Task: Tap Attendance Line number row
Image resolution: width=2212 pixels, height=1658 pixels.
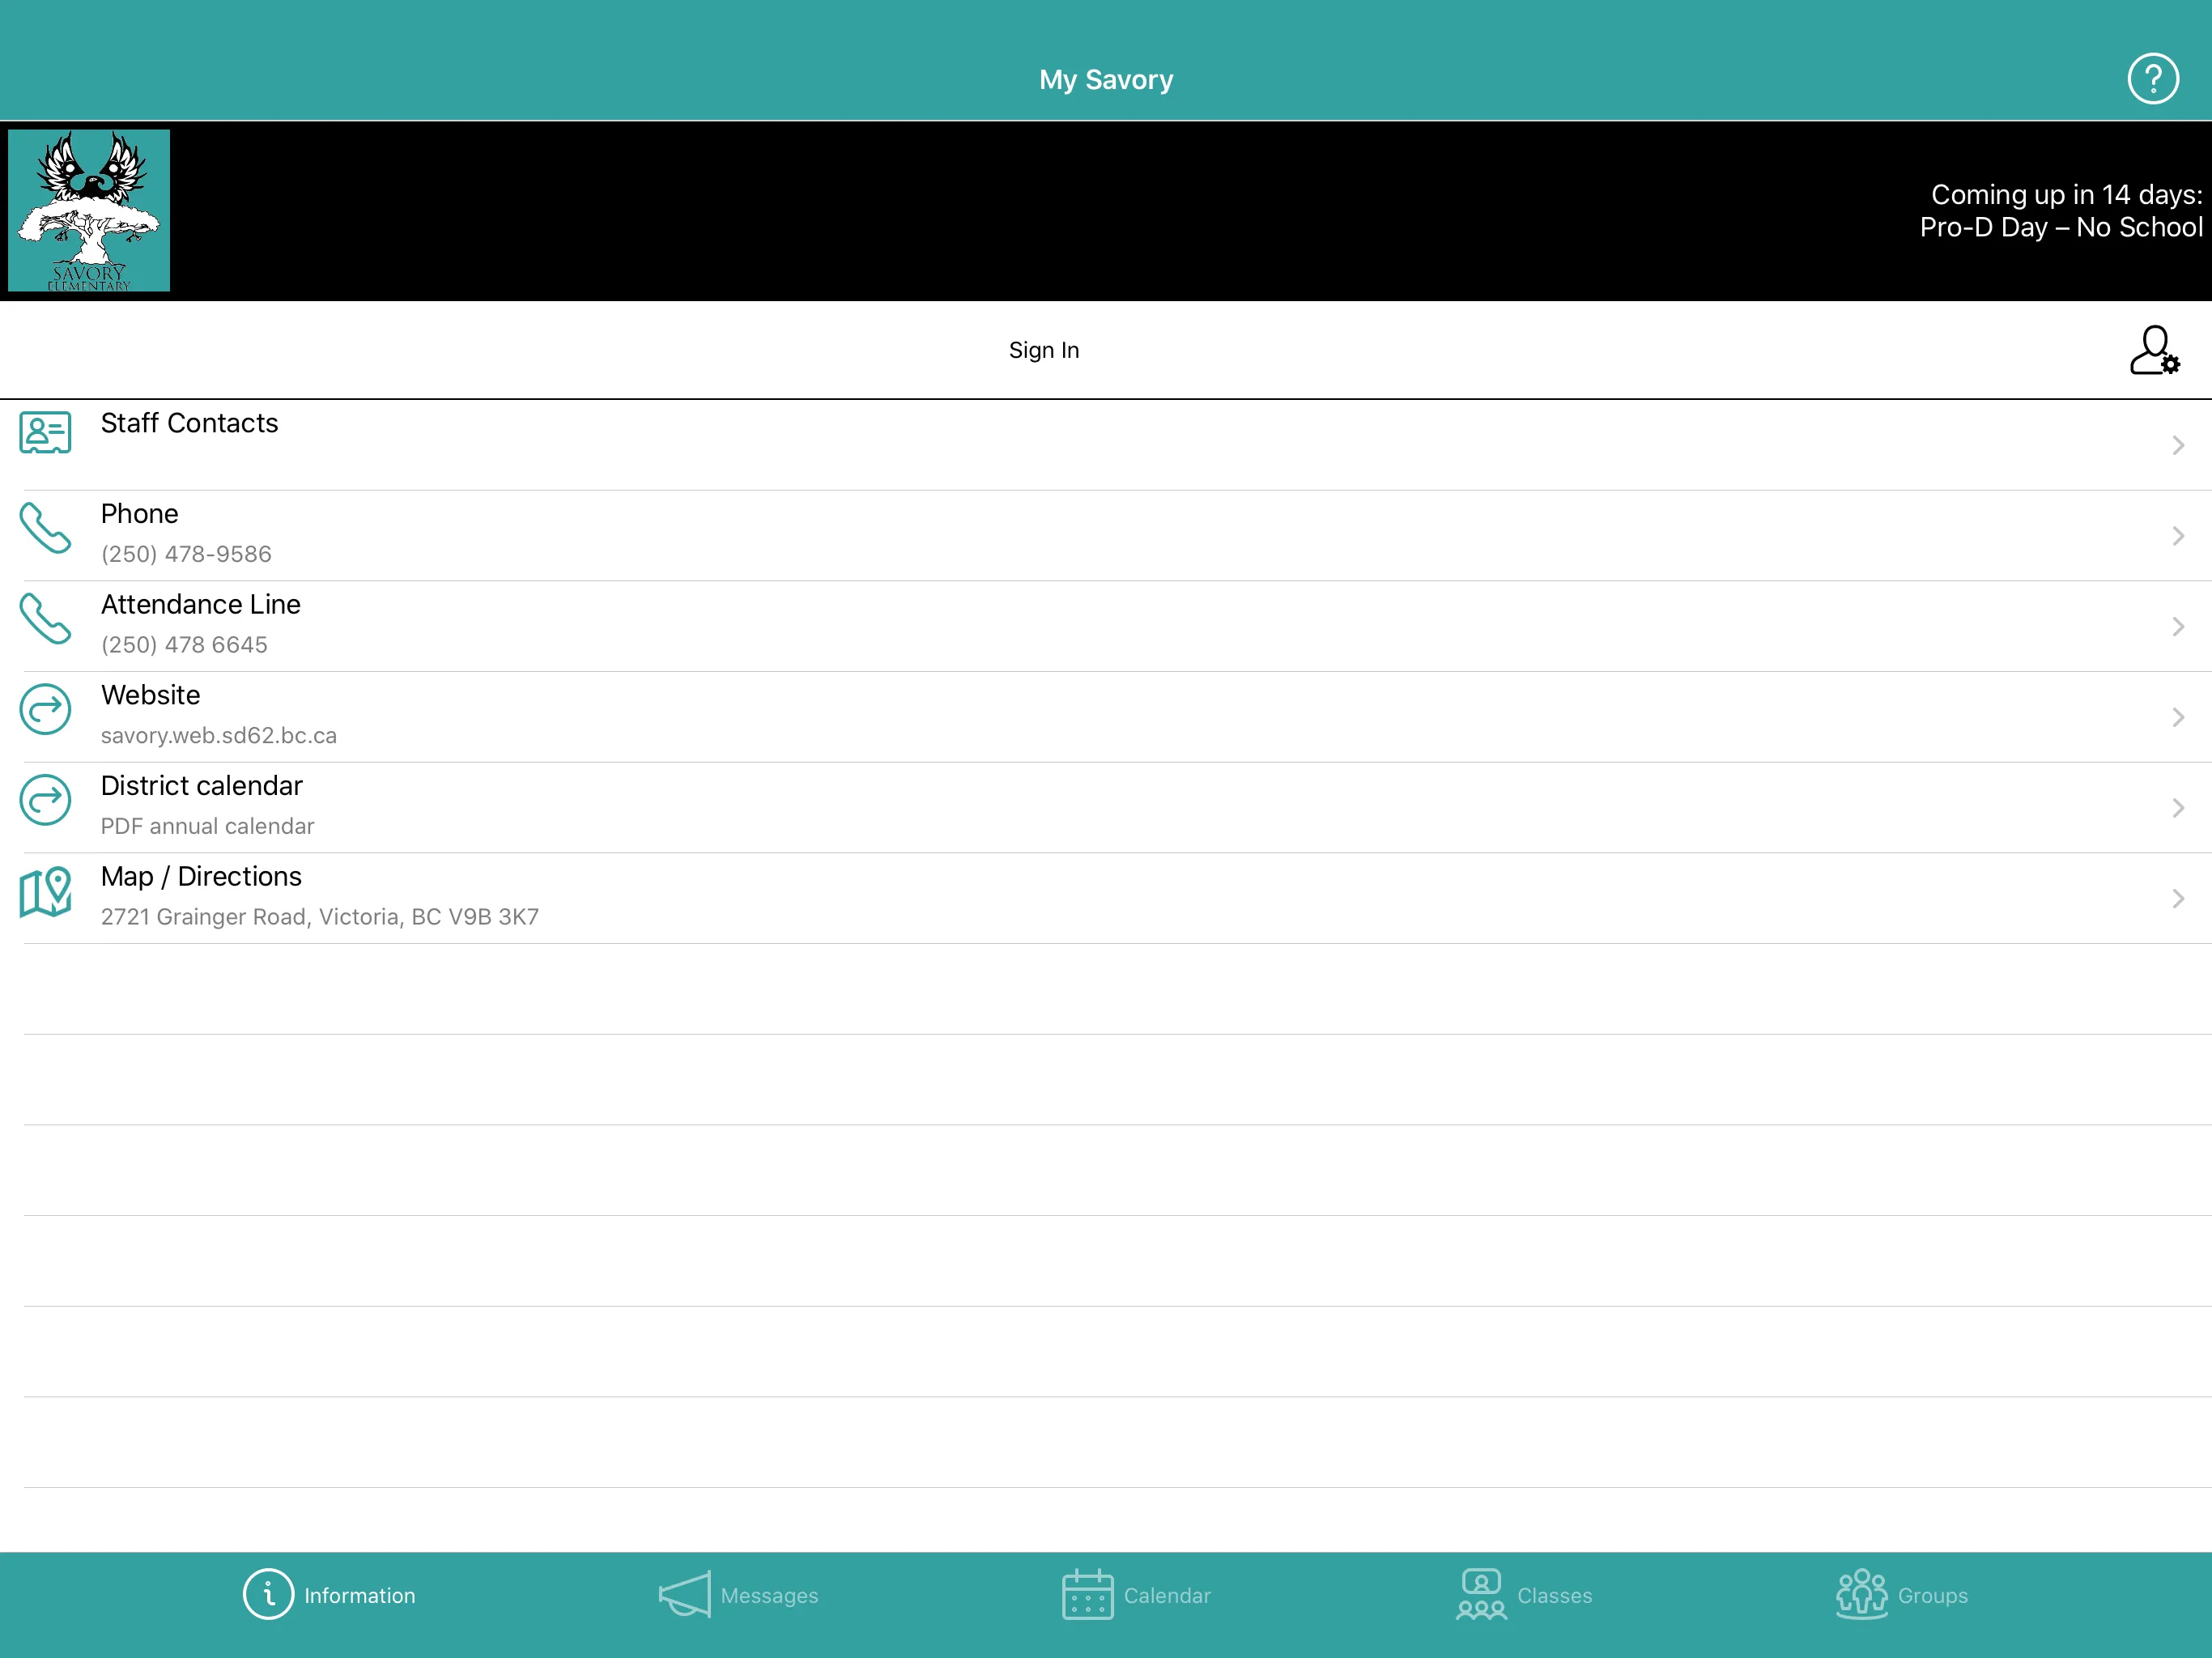Action: (x=1106, y=623)
